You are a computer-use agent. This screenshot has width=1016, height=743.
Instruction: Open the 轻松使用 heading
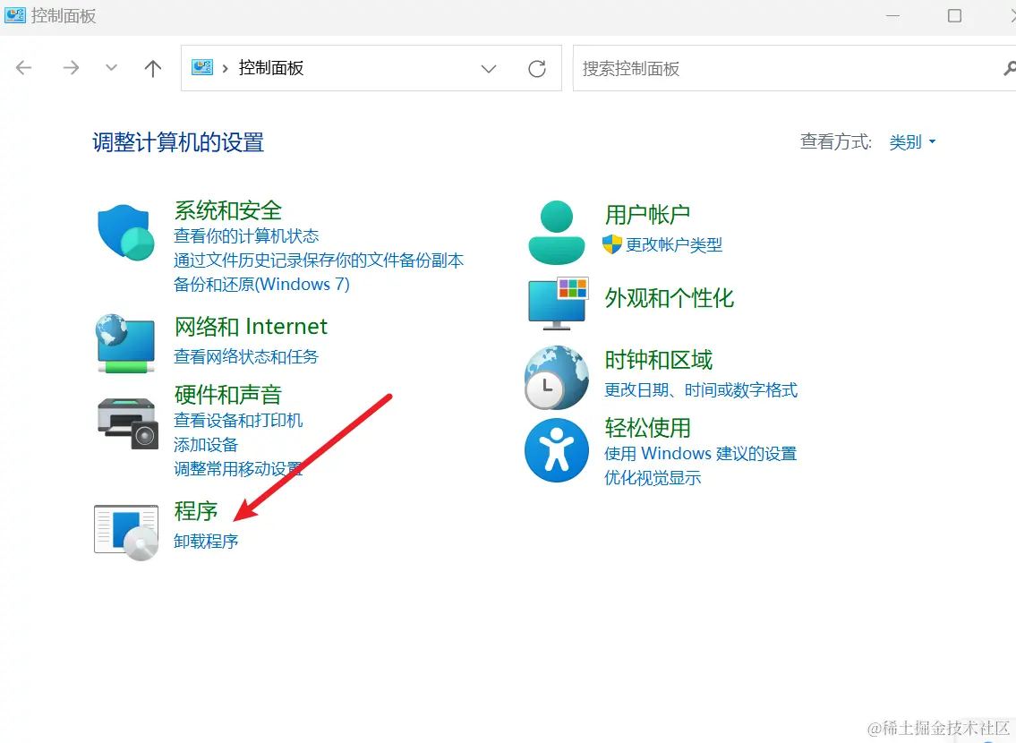(647, 428)
